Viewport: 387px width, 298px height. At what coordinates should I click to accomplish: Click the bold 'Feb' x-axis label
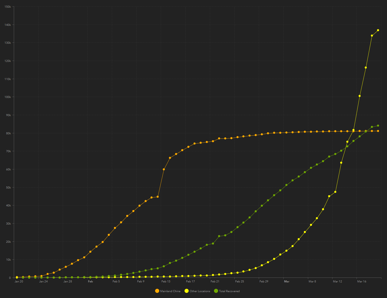click(90, 281)
